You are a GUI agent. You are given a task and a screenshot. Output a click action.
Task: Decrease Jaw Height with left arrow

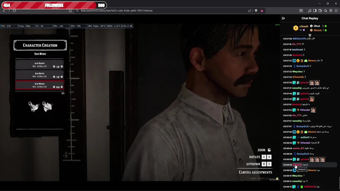click(x=54, y=67)
